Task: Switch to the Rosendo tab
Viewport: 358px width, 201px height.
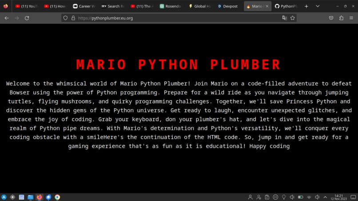Action: pos(171,6)
